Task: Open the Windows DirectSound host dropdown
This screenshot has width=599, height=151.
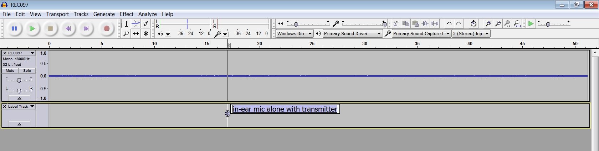Action: 295,34
